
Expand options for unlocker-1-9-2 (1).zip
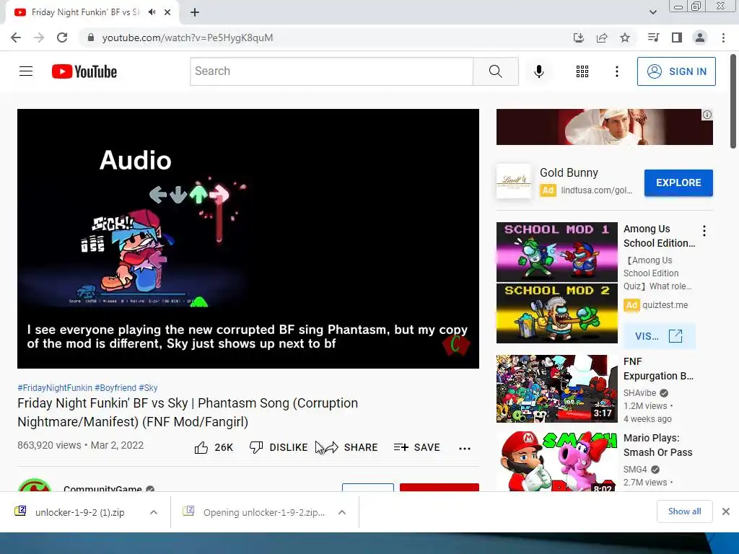click(154, 513)
